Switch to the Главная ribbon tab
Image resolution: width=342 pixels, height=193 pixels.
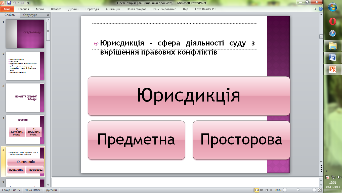point(24,9)
